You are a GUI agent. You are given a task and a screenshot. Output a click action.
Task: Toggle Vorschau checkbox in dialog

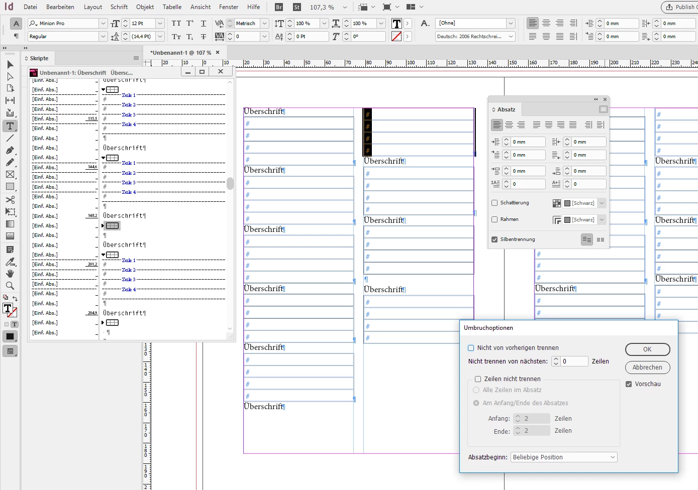click(x=629, y=384)
